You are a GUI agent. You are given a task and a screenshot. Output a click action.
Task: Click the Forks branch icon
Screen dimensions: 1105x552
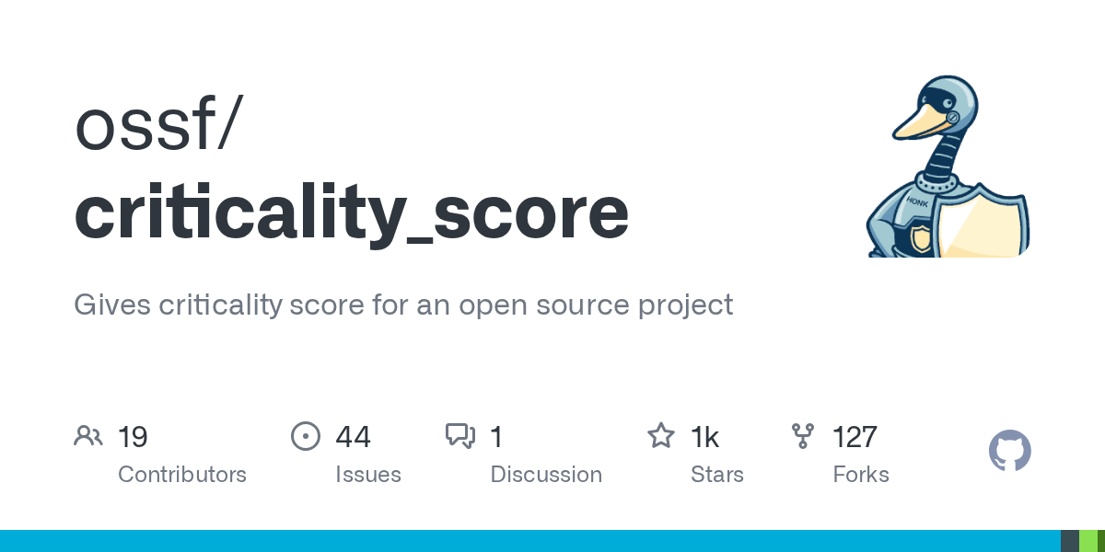coord(803,436)
